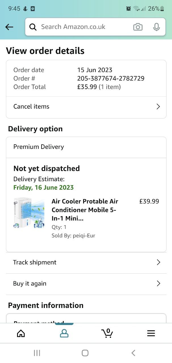Viewport: 172px width, 363px height.
Task: Open the account profile tab
Action: click(x=64, y=333)
